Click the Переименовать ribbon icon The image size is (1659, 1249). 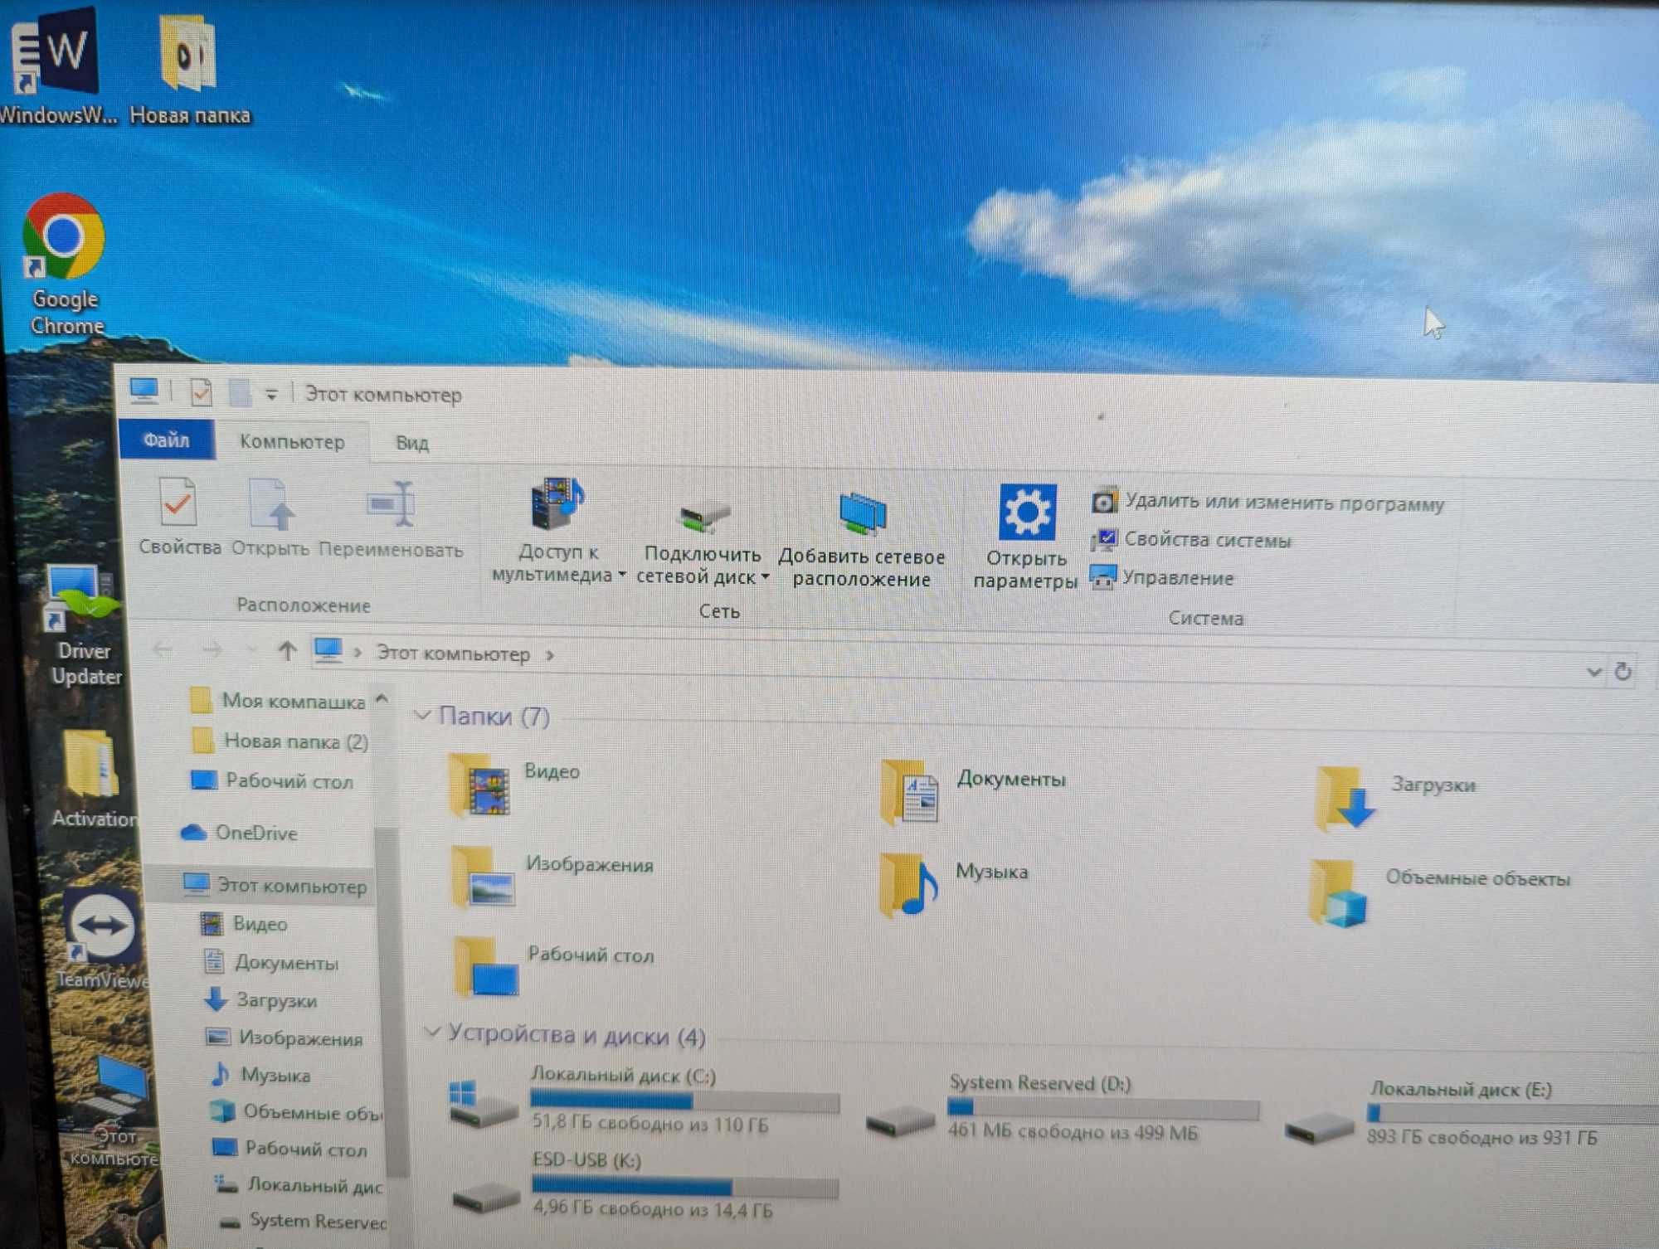[391, 520]
